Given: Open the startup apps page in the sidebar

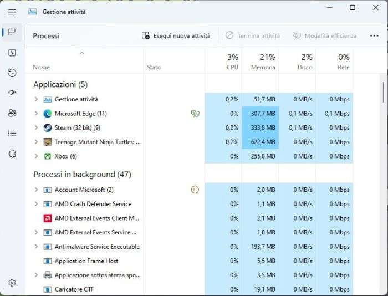Looking at the screenshot, I should [x=12, y=93].
